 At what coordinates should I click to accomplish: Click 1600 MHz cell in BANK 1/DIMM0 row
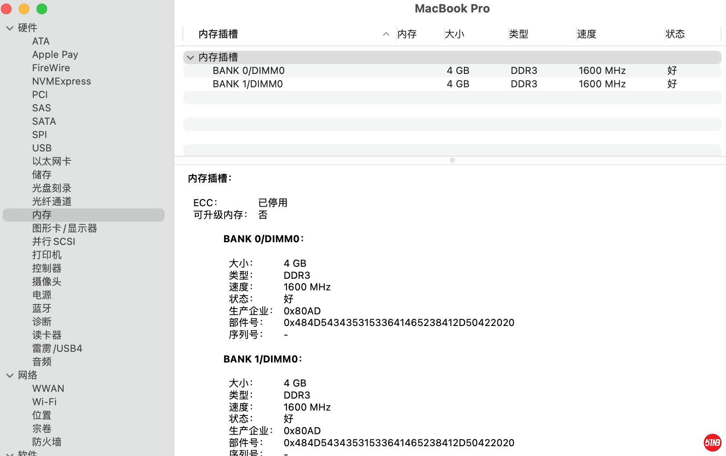[x=602, y=84]
